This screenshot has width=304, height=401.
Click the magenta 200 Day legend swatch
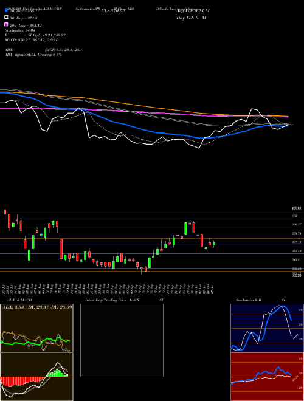coord(6,24)
